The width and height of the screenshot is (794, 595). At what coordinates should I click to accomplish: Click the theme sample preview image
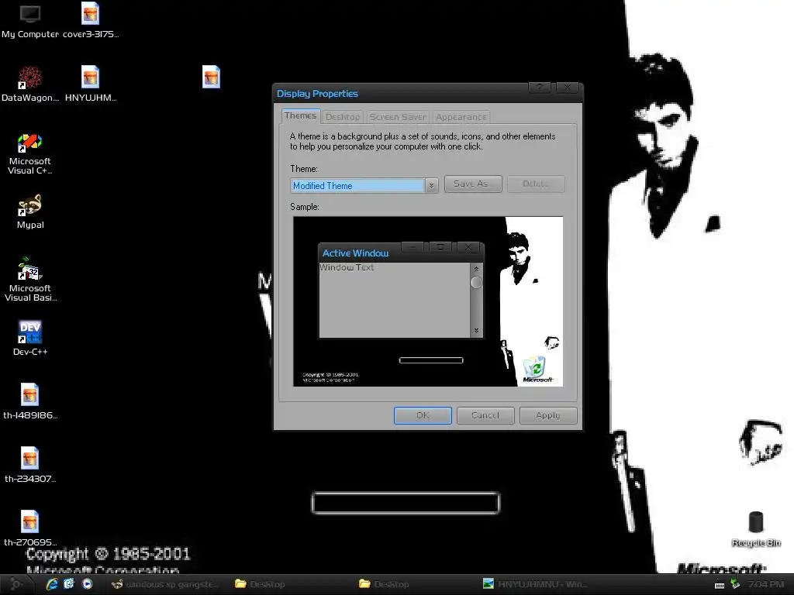(x=428, y=301)
